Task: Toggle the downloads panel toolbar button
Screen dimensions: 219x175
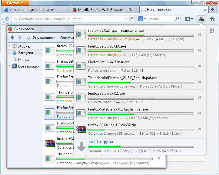Action: point(201,19)
